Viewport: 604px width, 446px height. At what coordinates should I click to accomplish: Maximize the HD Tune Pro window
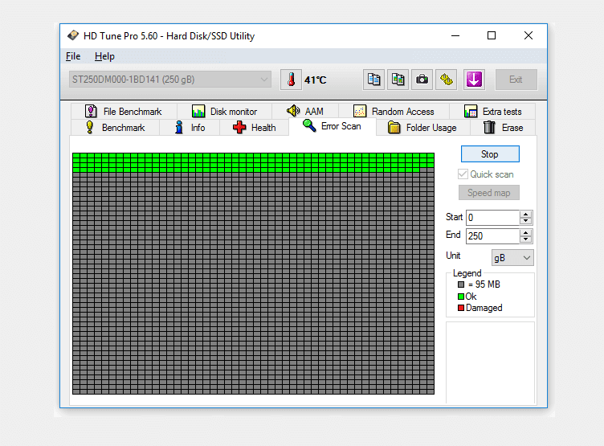492,36
